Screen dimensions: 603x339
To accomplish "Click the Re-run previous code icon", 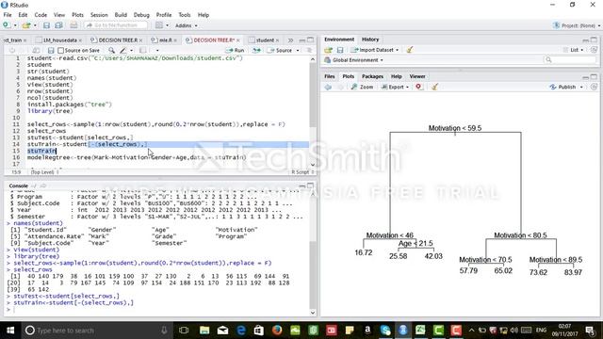I will pyautogui.click(x=256, y=50).
